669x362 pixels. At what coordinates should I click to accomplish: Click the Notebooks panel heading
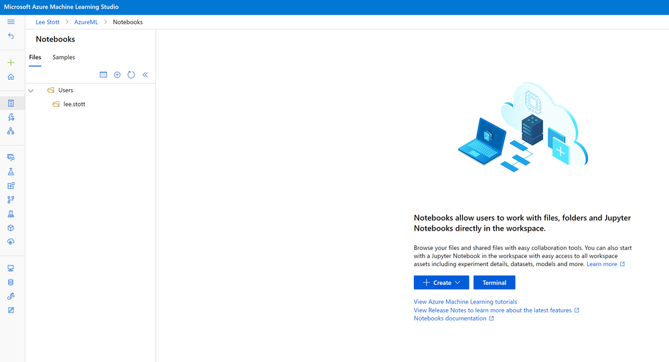tap(56, 40)
